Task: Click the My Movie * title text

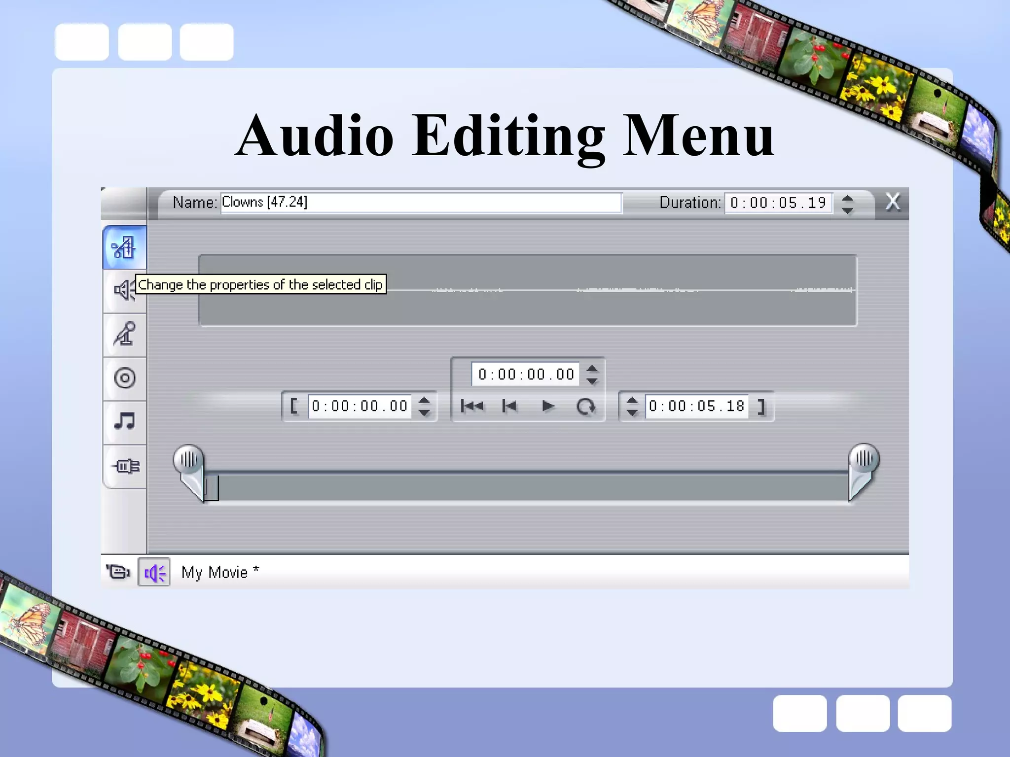Action: (220, 572)
